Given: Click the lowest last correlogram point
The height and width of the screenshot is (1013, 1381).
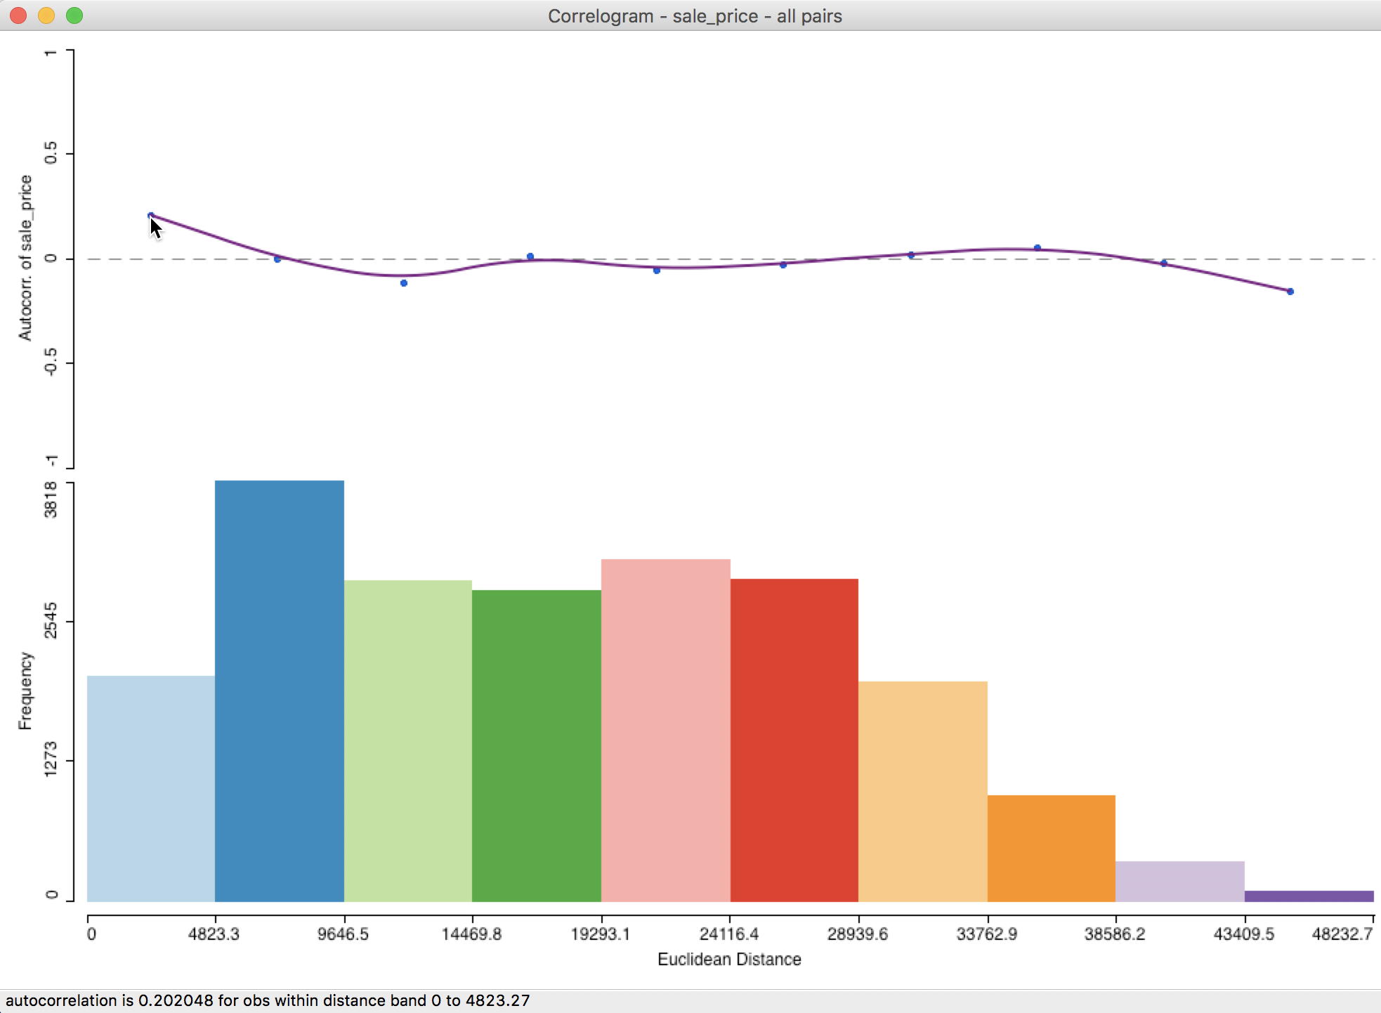Looking at the screenshot, I should tap(1290, 292).
